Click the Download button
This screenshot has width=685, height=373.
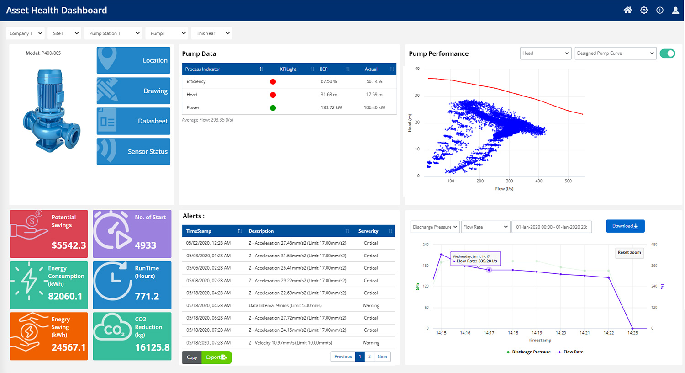(x=625, y=226)
